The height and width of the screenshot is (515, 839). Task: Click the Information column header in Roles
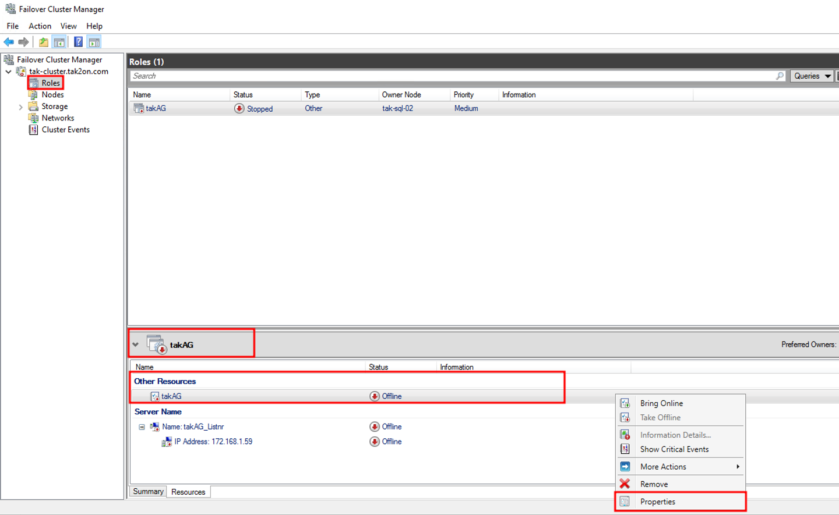(596, 95)
